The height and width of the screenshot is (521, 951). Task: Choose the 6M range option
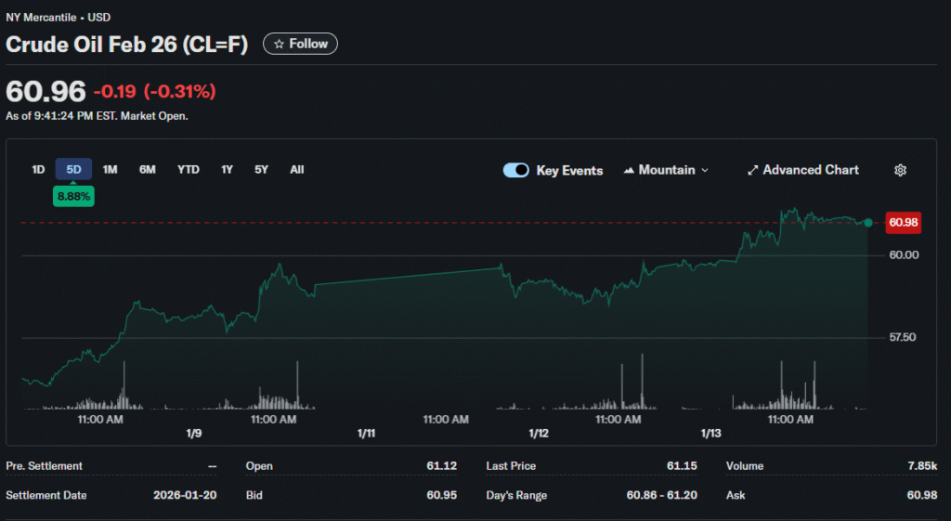coord(147,170)
